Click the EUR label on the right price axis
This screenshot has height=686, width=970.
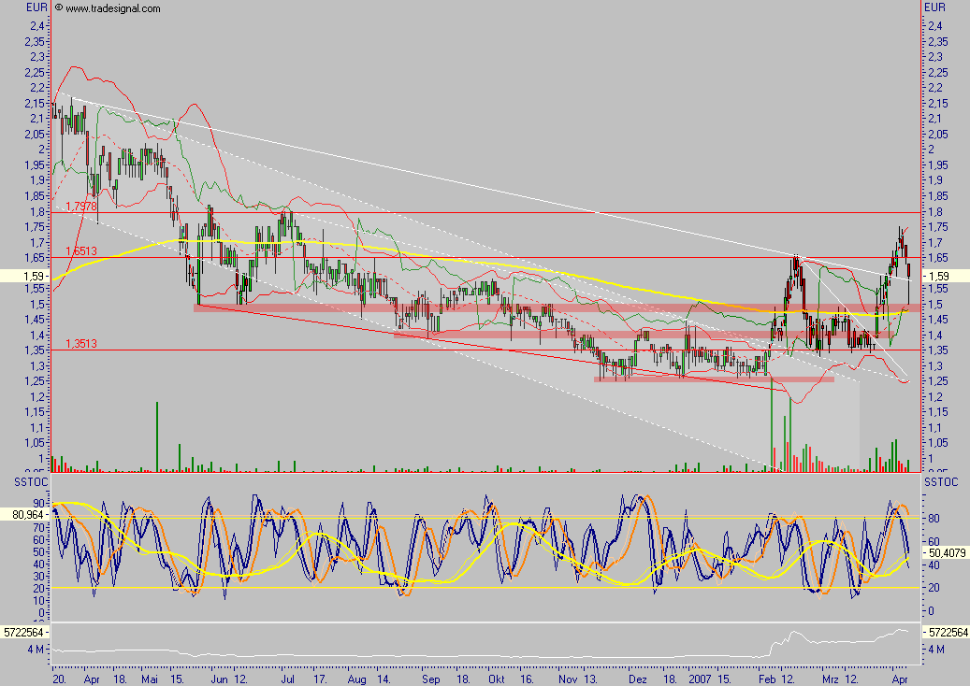coord(934,6)
